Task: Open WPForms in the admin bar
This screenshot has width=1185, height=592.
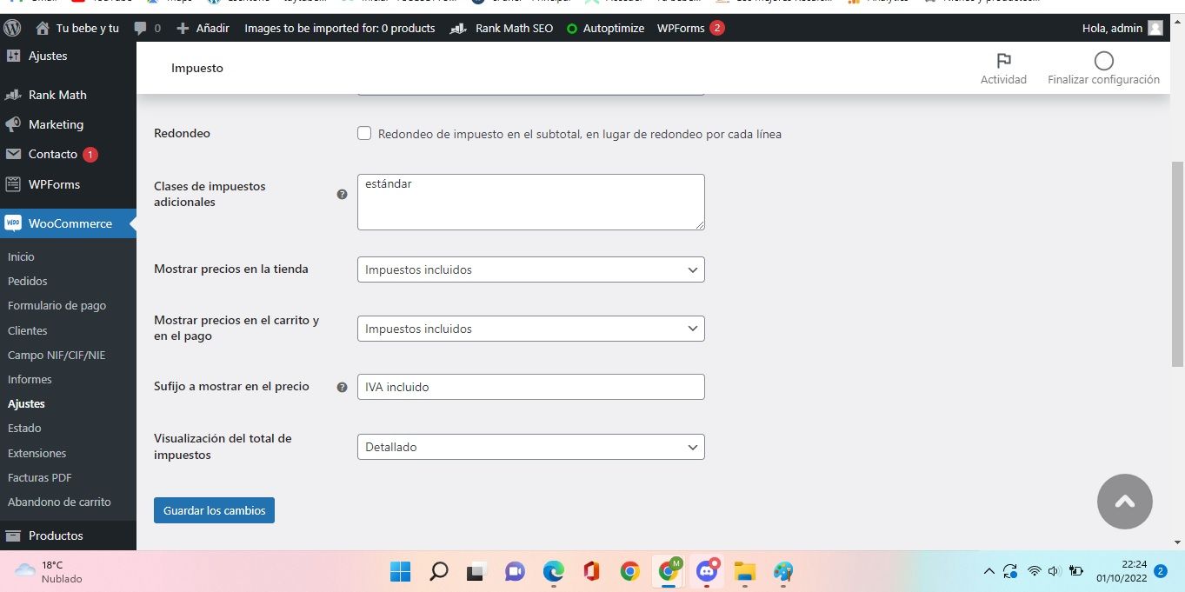Action: 690,28
